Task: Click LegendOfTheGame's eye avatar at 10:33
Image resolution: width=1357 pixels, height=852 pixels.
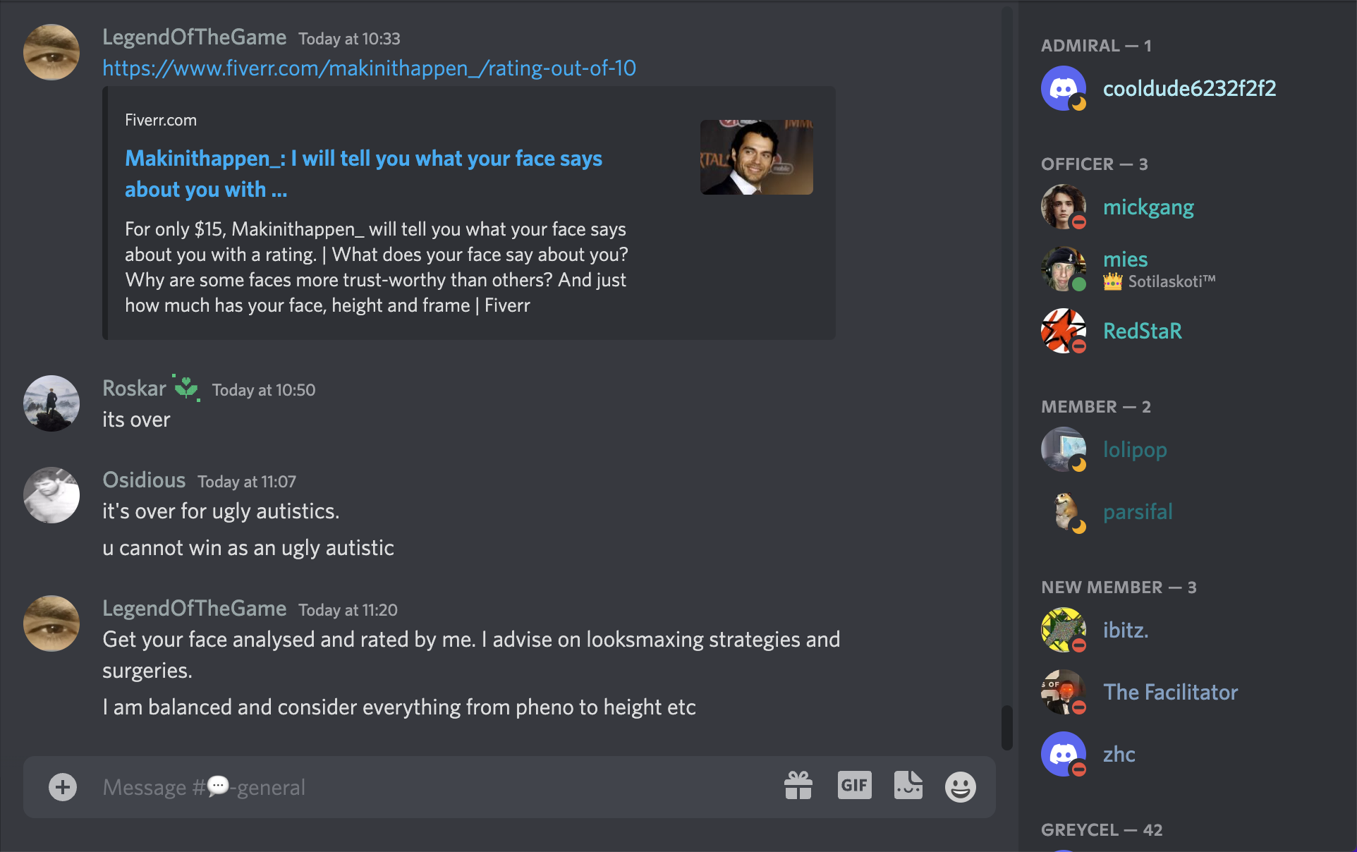Action: click(51, 52)
